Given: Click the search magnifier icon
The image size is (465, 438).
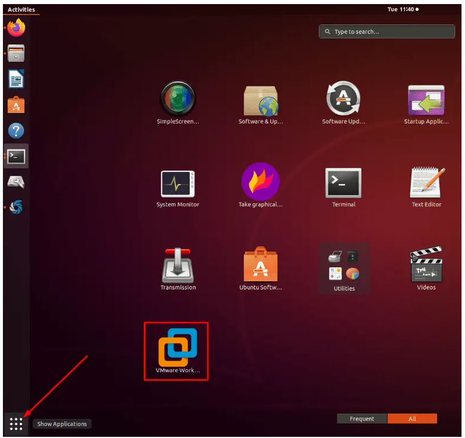Looking at the screenshot, I should point(328,31).
